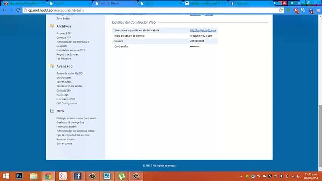Click the Avanzado section icon
The height and width of the screenshot is (181, 322).
click(x=52, y=66)
